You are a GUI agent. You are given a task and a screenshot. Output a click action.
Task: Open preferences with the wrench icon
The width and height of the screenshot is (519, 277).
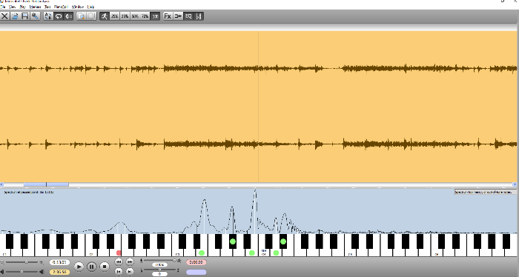click(35, 16)
